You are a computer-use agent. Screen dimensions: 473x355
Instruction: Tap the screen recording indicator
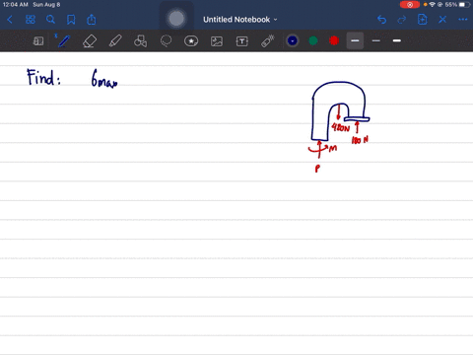[410, 5]
